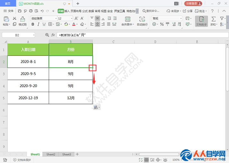
Task: Open the font color dropdown arrow
Action: pyautogui.click(x=77, y=24)
